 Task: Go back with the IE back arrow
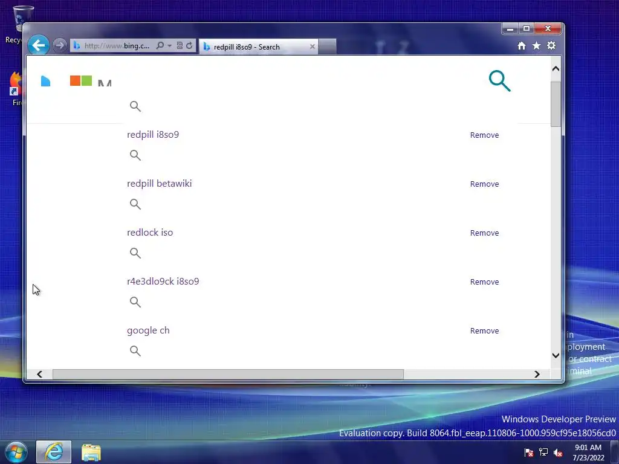[x=38, y=45]
